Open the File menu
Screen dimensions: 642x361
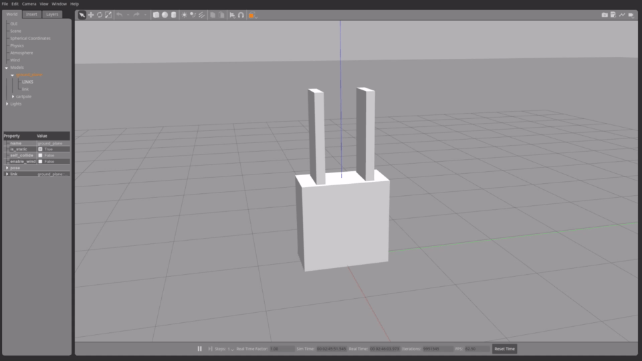(5, 4)
